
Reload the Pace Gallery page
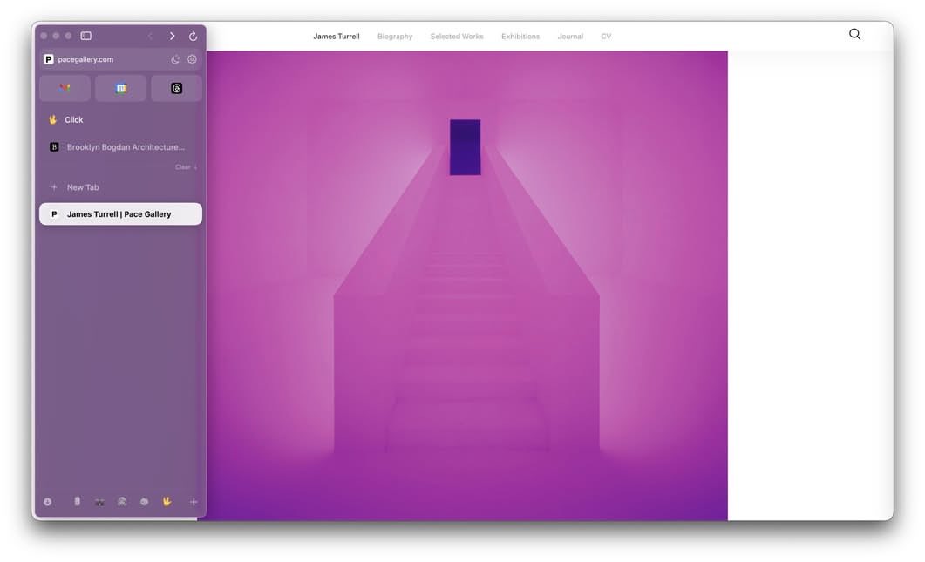tap(194, 36)
